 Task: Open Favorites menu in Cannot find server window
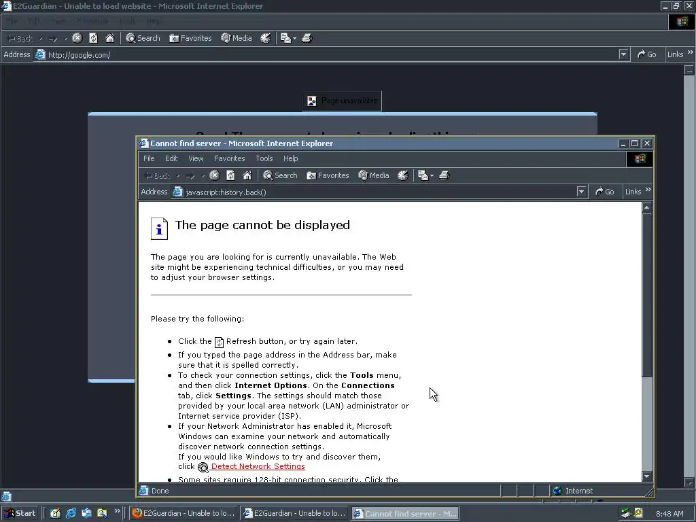click(230, 158)
